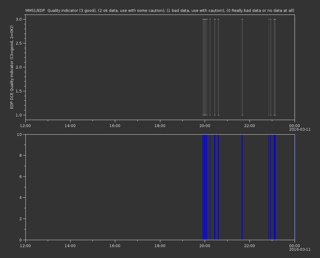Select the 22:00 time label of the upper plot
Screen dimensions: 320x258
(250, 126)
